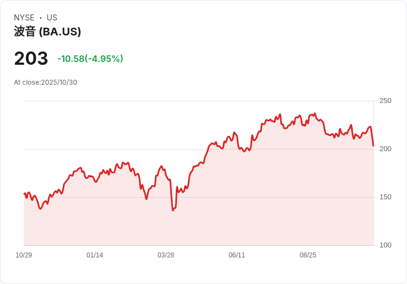This screenshot has height=284, width=407.
Task: Click the 03/28 date marker
Action: pyautogui.click(x=166, y=255)
